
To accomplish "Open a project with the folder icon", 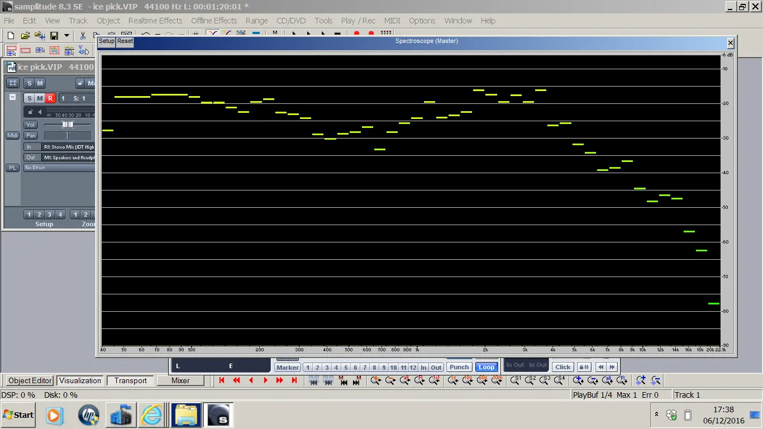I will point(25,35).
